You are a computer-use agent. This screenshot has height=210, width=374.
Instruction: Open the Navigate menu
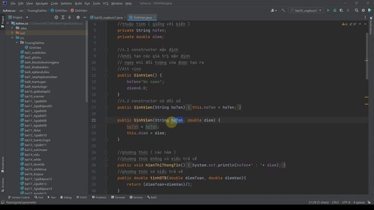coord(41,3)
